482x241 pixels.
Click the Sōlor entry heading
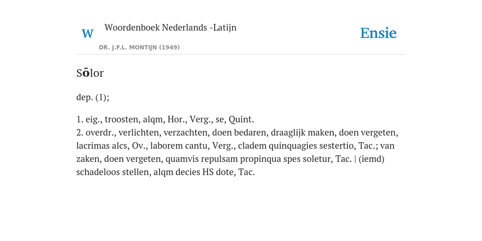coord(90,73)
